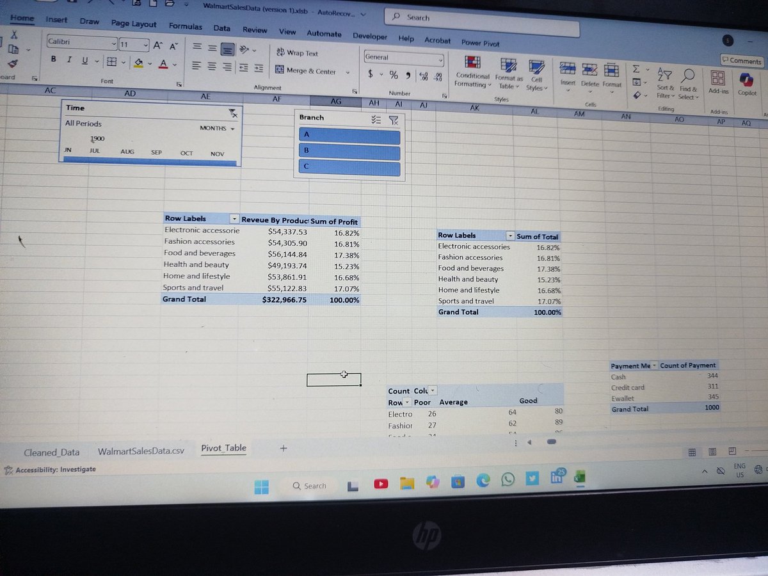Click the Fill Color bucket icon

tap(138, 62)
